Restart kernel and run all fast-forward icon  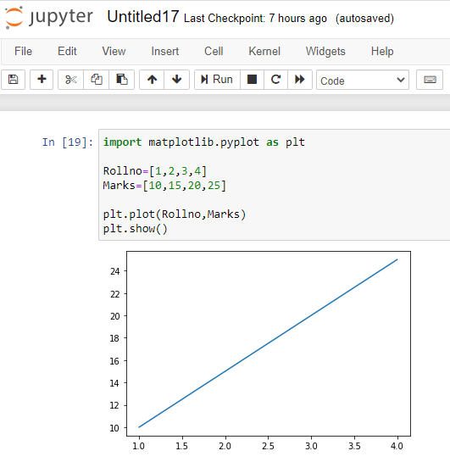tap(300, 80)
